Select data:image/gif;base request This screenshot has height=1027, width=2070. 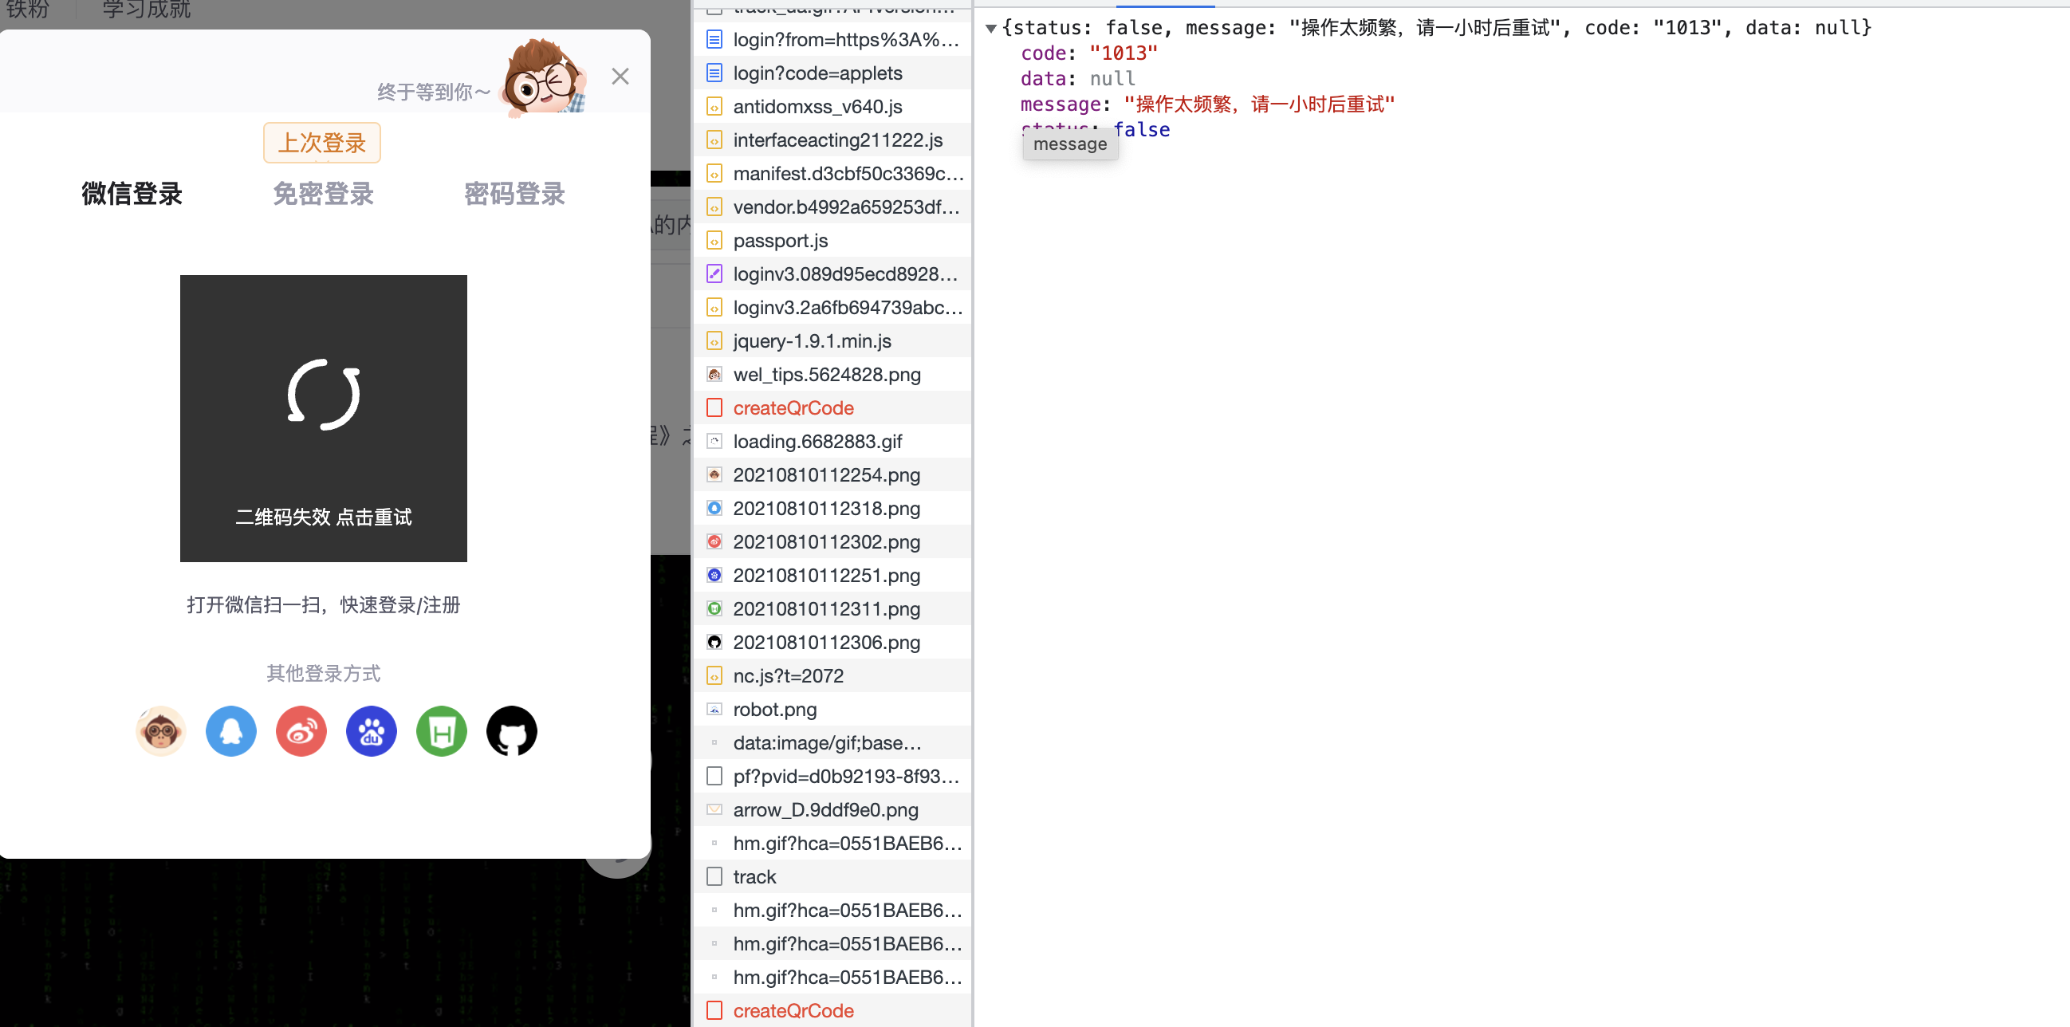click(832, 742)
